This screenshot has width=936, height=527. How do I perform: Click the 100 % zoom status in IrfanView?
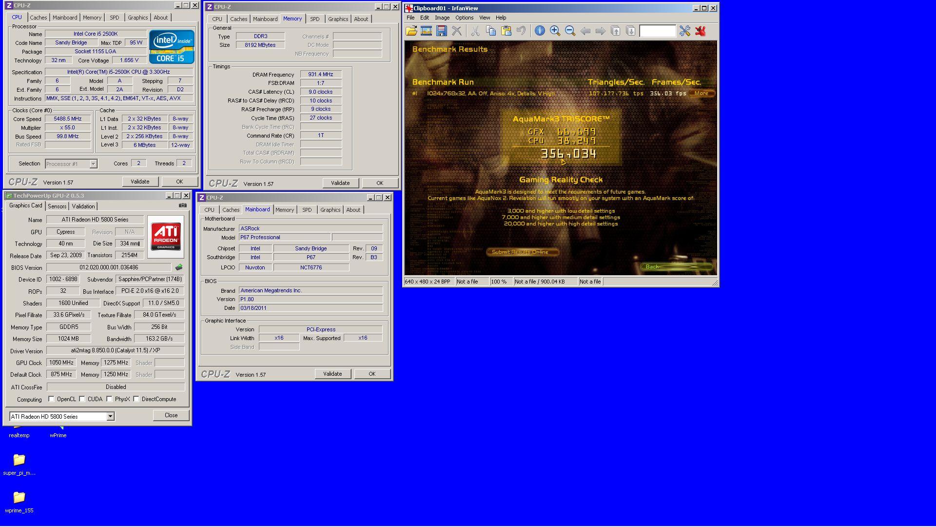[501, 282]
